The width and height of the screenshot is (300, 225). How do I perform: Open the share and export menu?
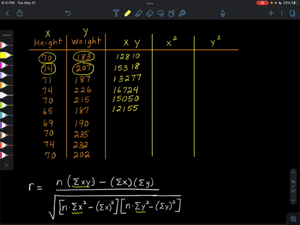pos(19,13)
